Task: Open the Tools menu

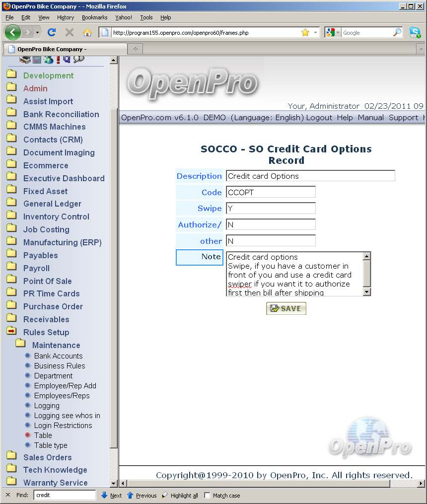Action: click(146, 17)
